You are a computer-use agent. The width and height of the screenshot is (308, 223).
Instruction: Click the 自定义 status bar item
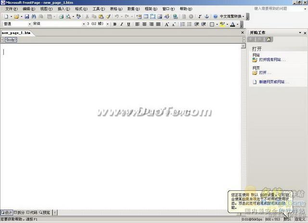pos(300,219)
